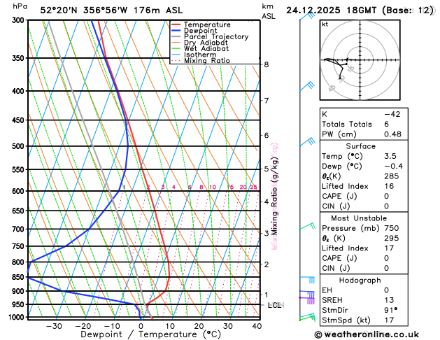Viewport: 440px width, 340px height.
Task: Click the green 700 hPa wind barb
Action: (307, 226)
